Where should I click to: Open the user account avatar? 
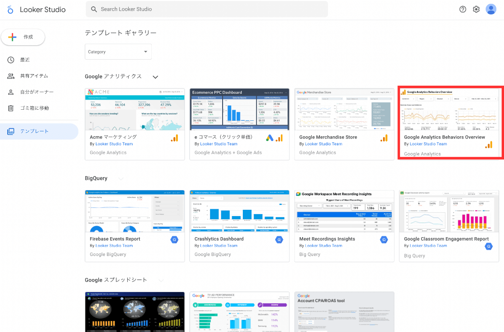coord(491,9)
